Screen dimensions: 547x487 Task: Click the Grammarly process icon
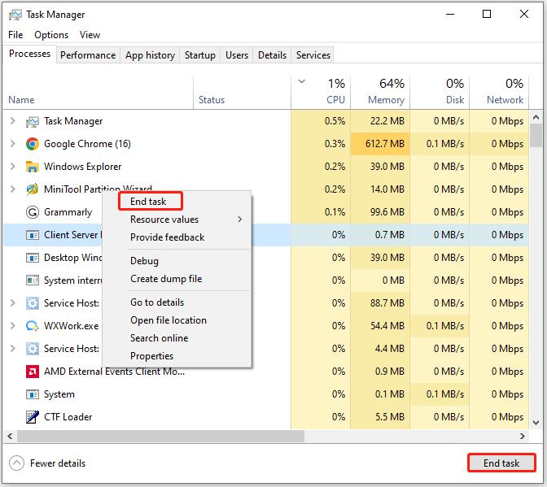pyautogui.click(x=33, y=212)
